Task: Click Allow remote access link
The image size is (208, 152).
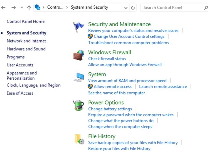Action: tap(113, 87)
